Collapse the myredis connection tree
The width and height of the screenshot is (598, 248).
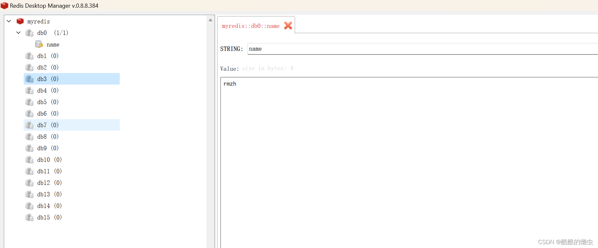coord(9,21)
